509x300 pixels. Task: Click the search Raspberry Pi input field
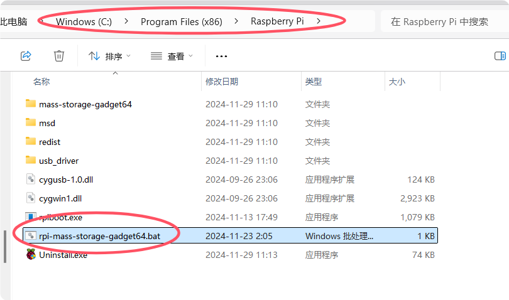443,21
